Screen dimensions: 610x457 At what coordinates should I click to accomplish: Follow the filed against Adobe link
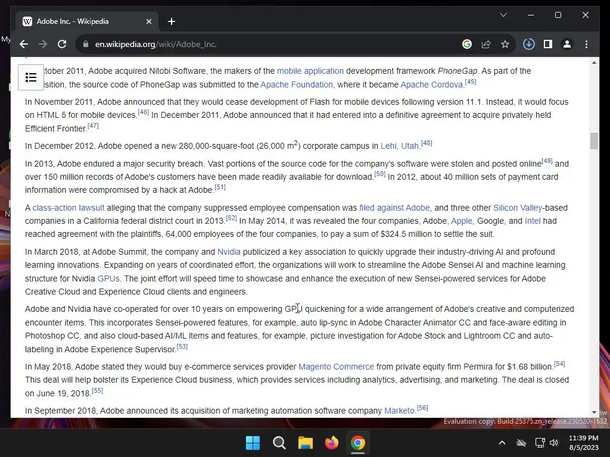pyautogui.click(x=394, y=208)
